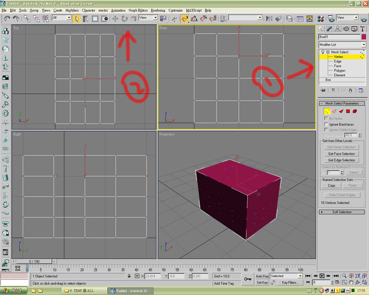Viewport: 369px width, 295px height.
Task: Open the Display command panel tab
Action: (x=354, y=29)
